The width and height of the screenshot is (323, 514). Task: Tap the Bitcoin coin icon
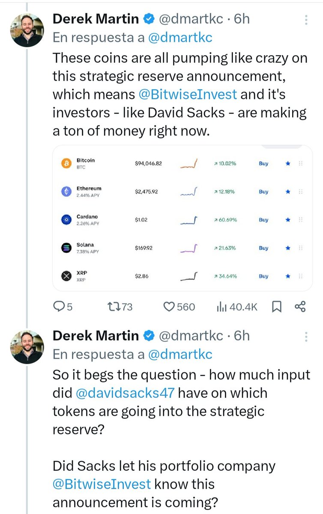(x=66, y=164)
